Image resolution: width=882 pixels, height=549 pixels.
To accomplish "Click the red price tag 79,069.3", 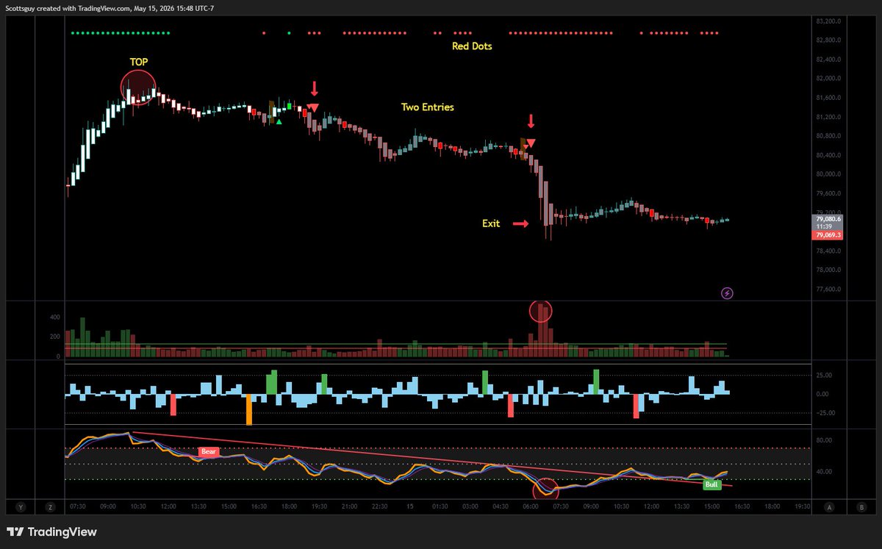I will pos(827,235).
